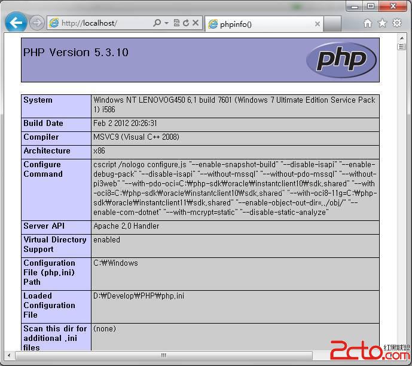Click the vertical scrollbar thumb
This screenshot has width=412, height=366.
click(x=401, y=47)
